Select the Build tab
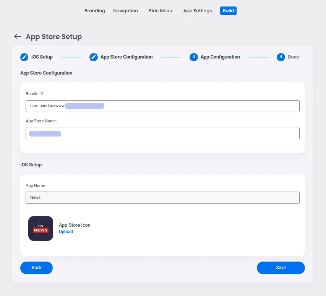The image size is (326, 296). pyautogui.click(x=228, y=11)
